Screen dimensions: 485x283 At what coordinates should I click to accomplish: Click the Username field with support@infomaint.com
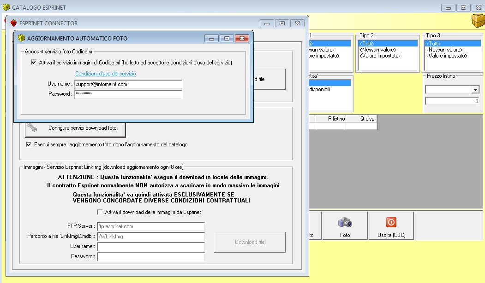click(128, 84)
